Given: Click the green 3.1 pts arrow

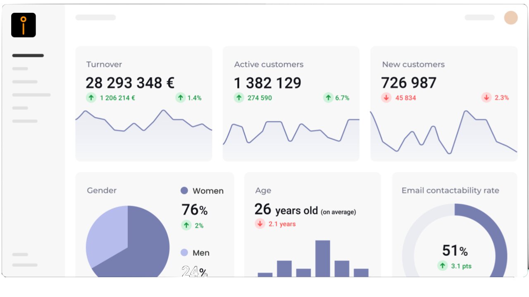Looking at the screenshot, I should pyautogui.click(x=442, y=266).
